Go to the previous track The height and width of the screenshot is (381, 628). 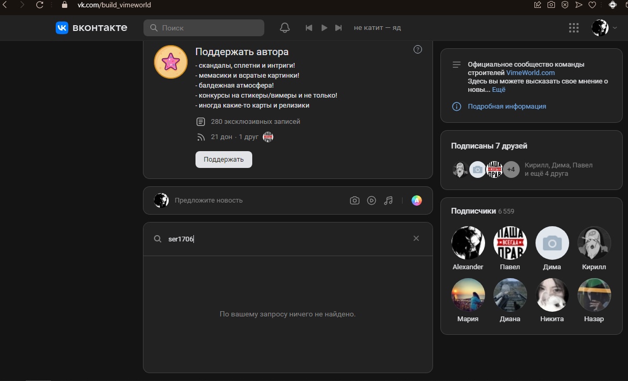(x=309, y=28)
